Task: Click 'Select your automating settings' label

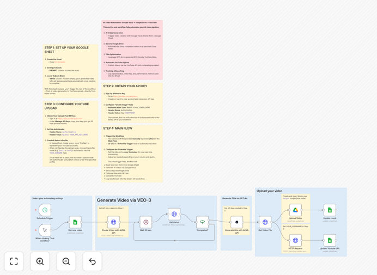Action: pos(48,198)
